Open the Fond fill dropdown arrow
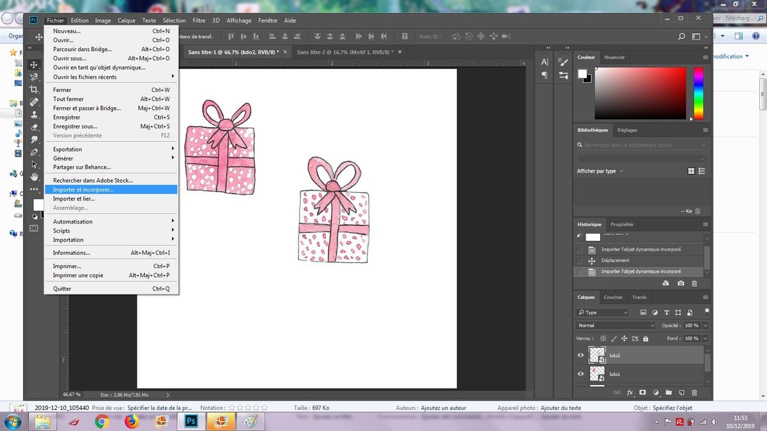Viewport: 767px width, 431px height. [x=704, y=338]
